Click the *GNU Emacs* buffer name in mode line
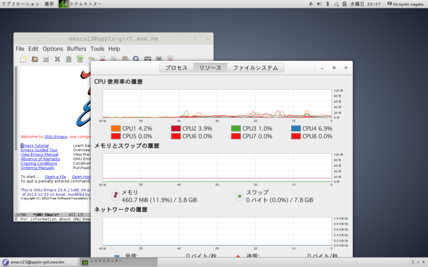 click(x=45, y=215)
